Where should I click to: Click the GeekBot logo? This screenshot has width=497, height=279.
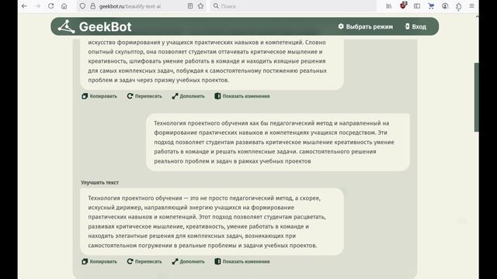(95, 26)
